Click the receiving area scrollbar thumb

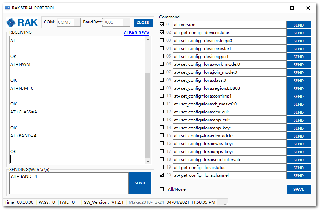(x=148, y=115)
